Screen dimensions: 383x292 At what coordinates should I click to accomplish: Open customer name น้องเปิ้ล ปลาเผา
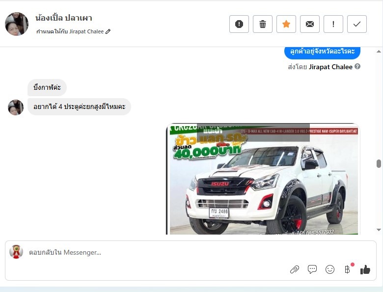click(63, 18)
